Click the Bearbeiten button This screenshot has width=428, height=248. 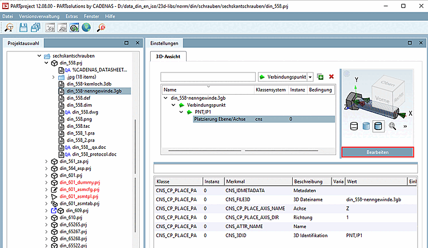pyautogui.click(x=377, y=152)
